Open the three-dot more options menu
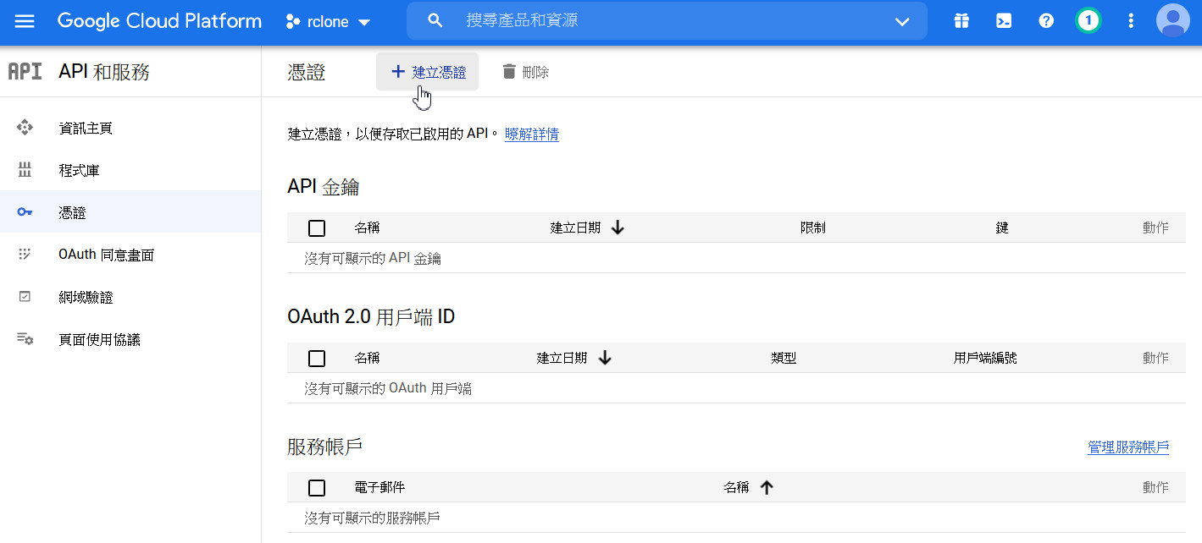This screenshot has width=1202, height=543. point(1131,21)
